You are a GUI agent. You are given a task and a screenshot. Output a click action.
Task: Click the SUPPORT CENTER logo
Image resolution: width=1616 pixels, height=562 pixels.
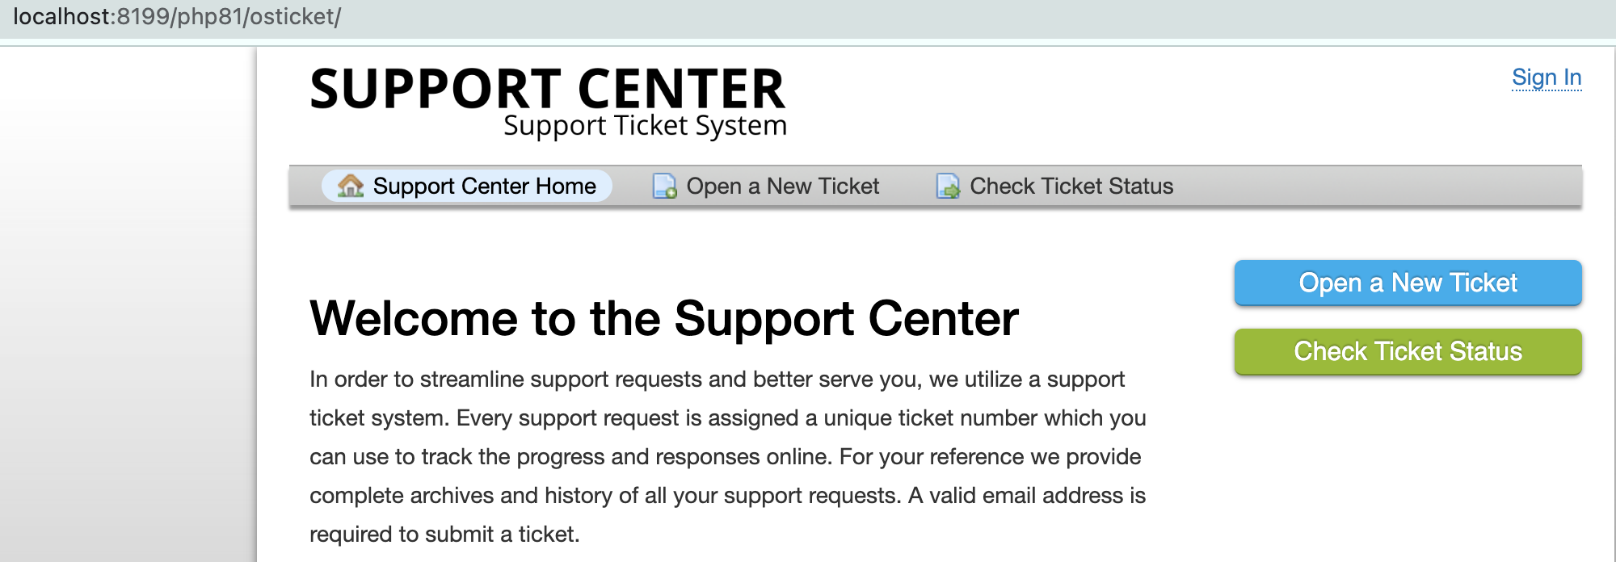(x=548, y=87)
